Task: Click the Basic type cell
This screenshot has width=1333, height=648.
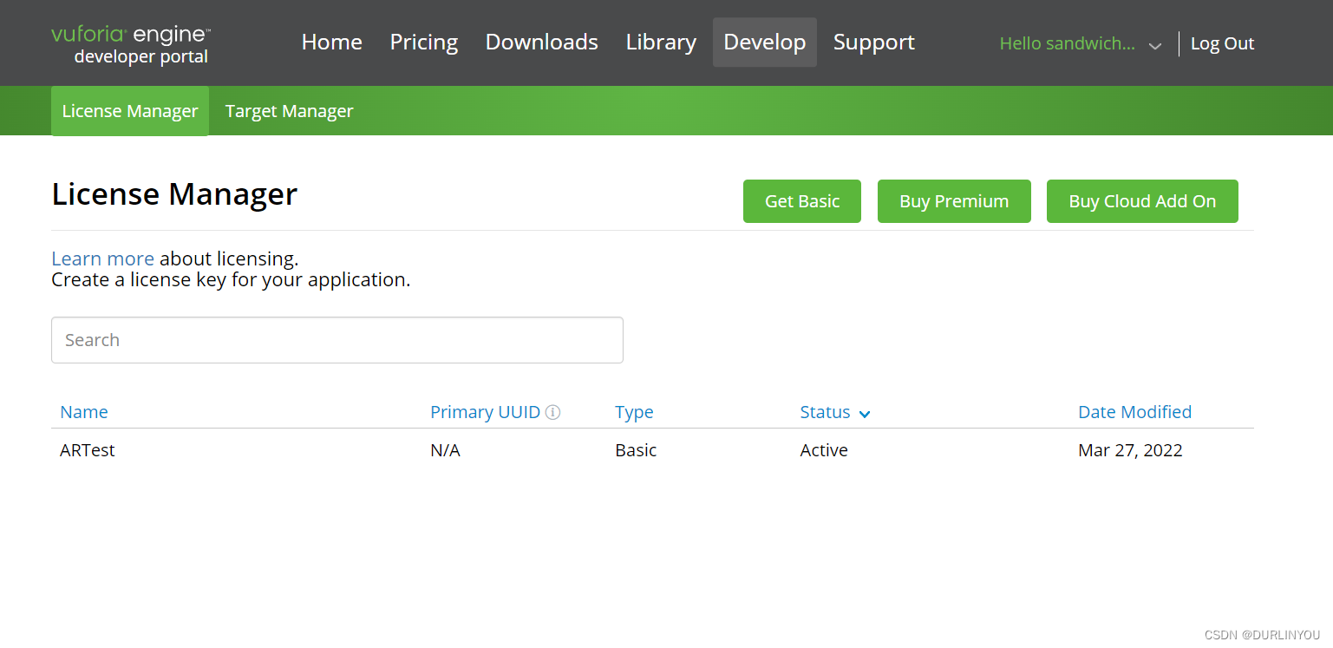Action: [636, 450]
